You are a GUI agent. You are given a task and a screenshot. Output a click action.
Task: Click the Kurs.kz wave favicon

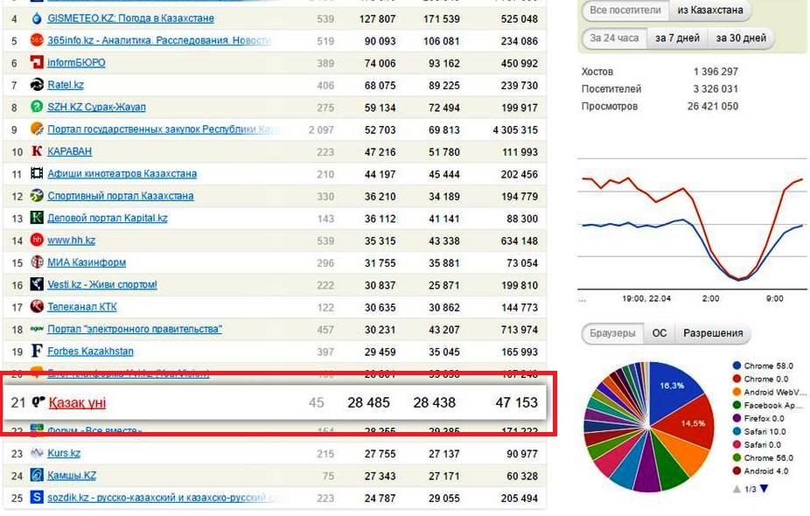click(x=37, y=453)
